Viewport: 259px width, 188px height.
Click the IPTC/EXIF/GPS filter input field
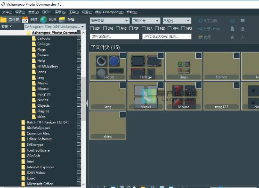point(167,36)
